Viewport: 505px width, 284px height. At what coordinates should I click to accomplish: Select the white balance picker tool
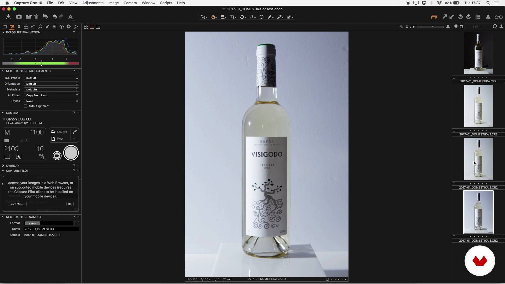[x=280, y=17]
